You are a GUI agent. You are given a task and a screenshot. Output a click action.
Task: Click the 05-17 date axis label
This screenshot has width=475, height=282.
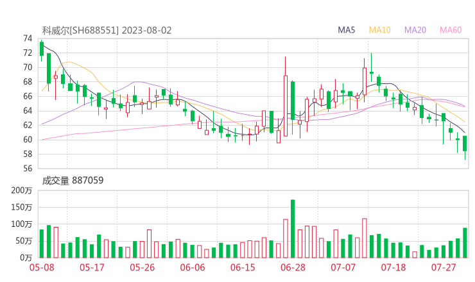[x=92, y=267]
